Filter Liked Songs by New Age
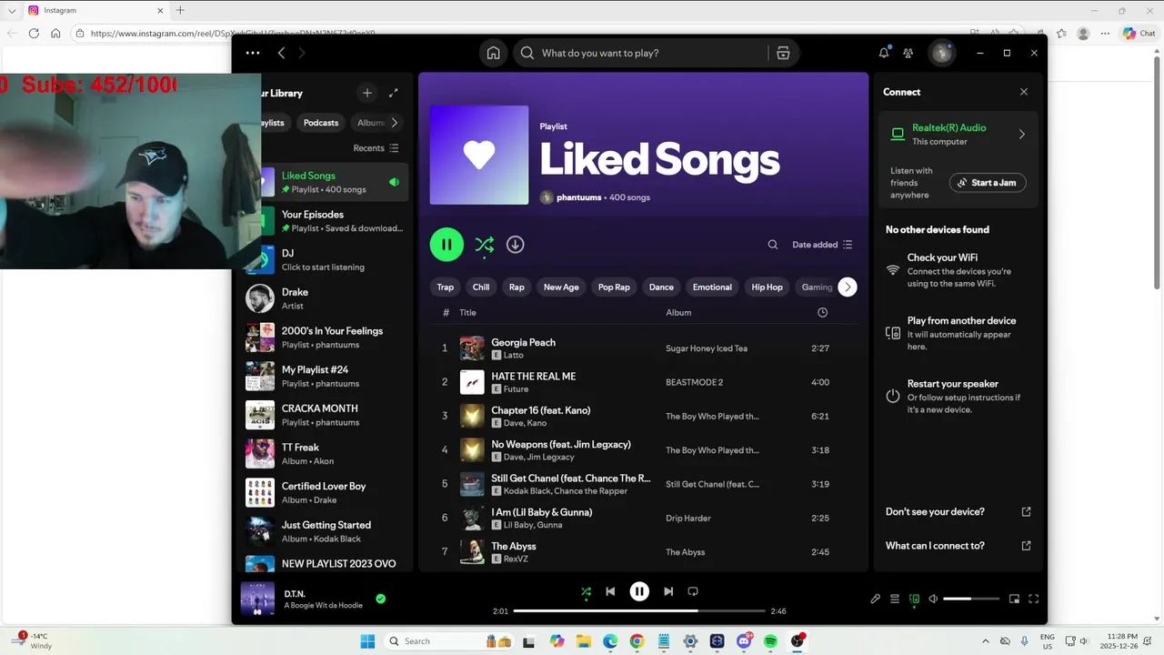 click(x=561, y=287)
